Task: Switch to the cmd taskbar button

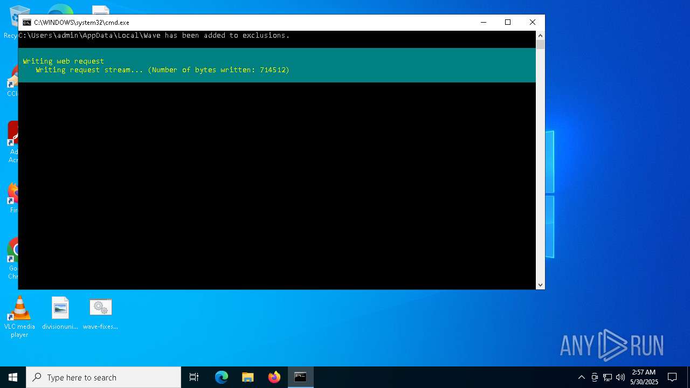Action: coord(301,377)
